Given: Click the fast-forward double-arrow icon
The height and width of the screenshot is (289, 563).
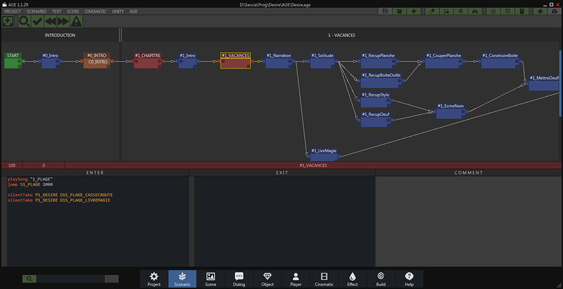Looking at the screenshot, I should [x=63, y=21].
